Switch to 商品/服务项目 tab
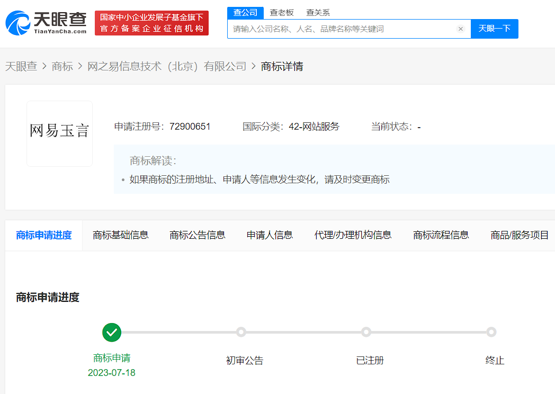Viewport: 555px width, 394px height. point(520,235)
